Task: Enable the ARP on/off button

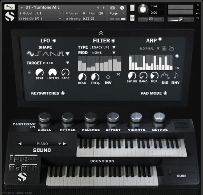Action: pyautogui.click(x=160, y=39)
